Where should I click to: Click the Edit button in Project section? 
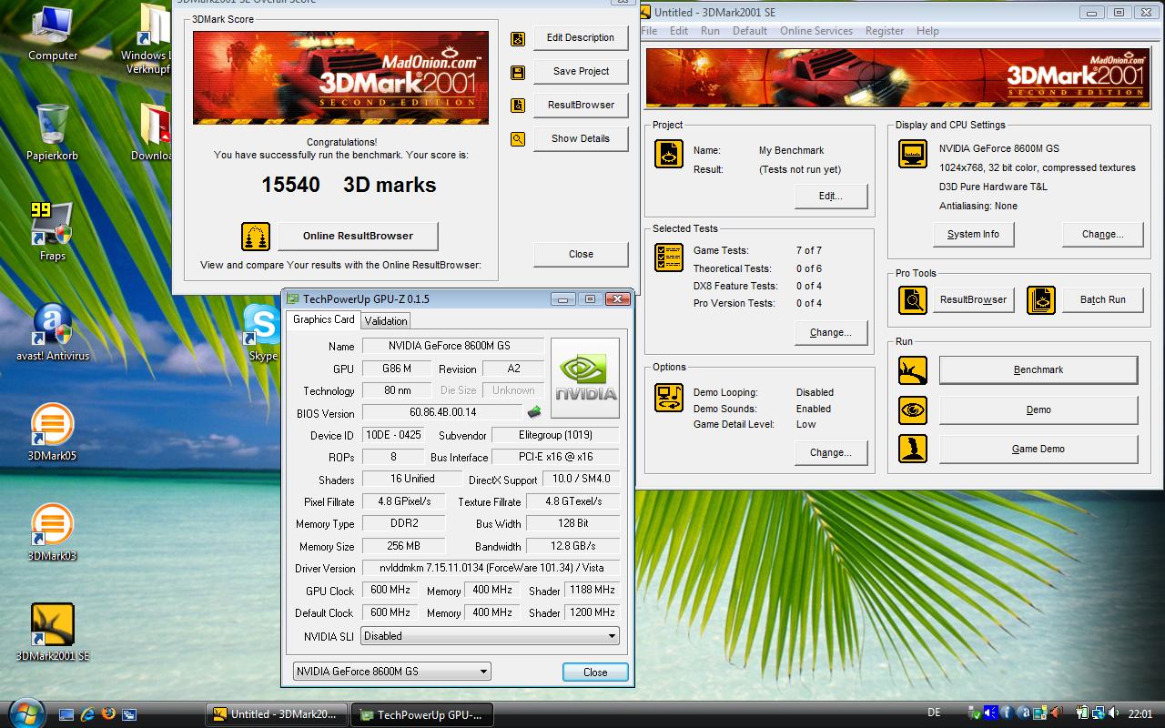click(x=830, y=197)
